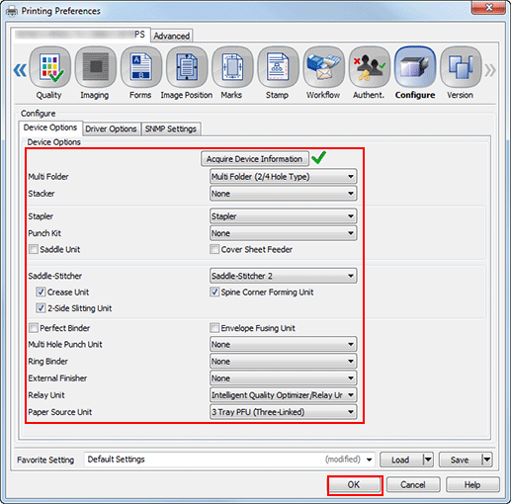Viewport: 511px width, 504px height.
Task: Uncheck the Crease Unit checkbox
Action: coord(41,292)
